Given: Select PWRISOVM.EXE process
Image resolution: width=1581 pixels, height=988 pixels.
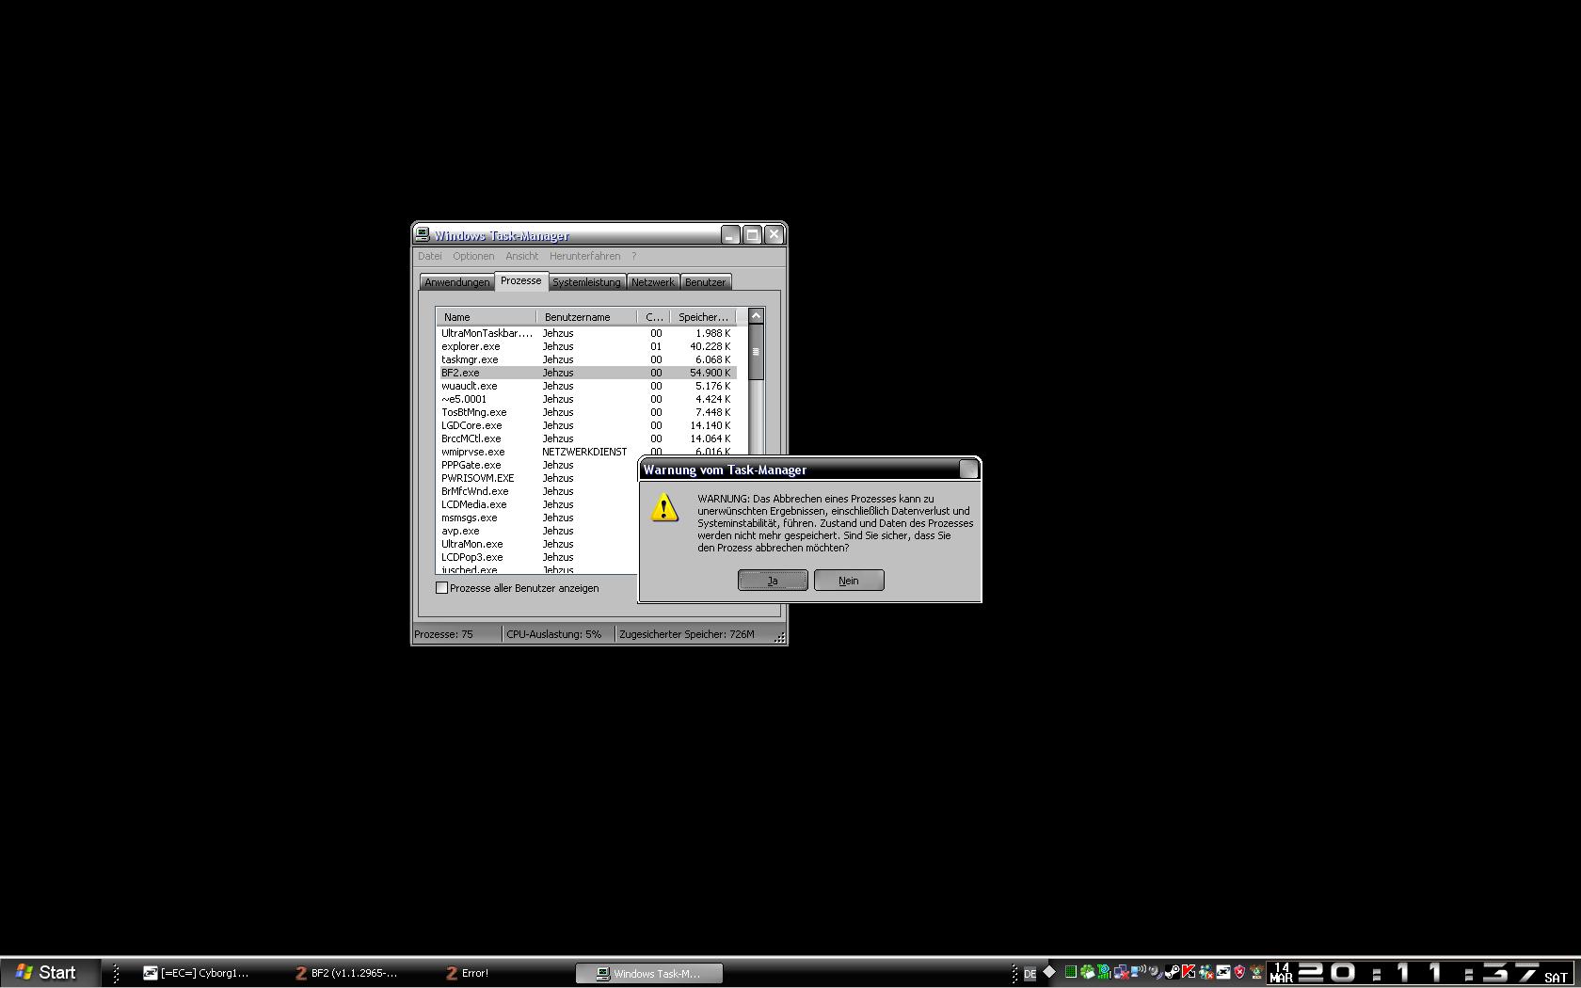Looking at the screenshot, I should click(x=539, y=478).
